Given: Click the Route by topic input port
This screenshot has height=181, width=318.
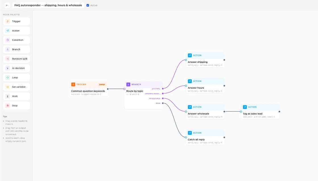Looking at the screenshot, I should point(124,89).
